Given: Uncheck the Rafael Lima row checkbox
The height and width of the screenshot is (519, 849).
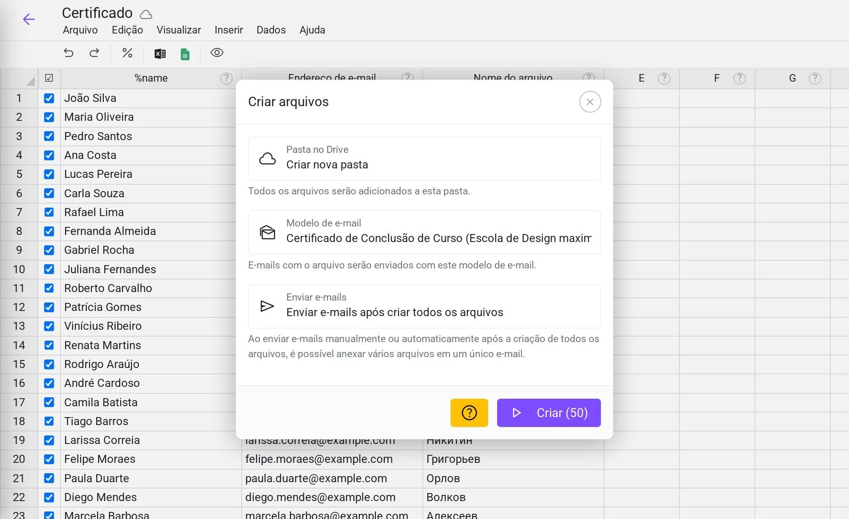Looking at the screenshot, I should [49, 212].
